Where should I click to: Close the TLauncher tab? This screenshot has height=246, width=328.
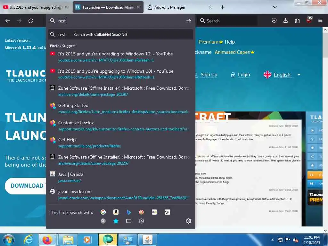tap(138, 7)
